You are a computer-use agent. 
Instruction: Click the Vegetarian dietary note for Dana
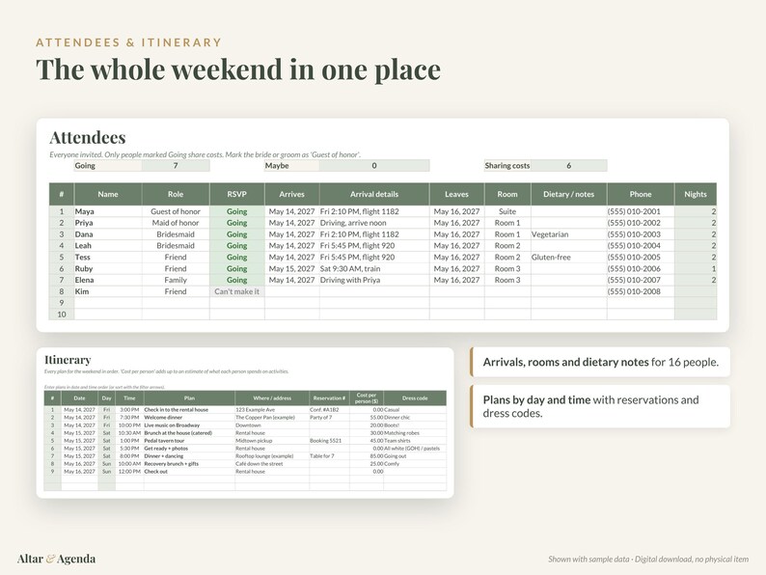coord(568,234)
